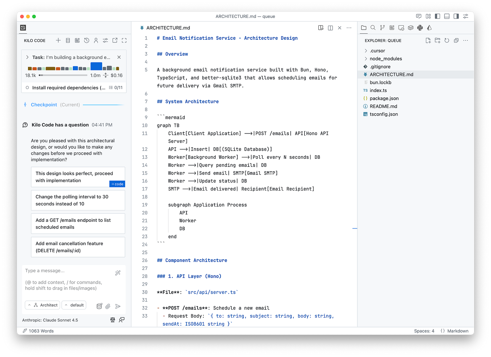Image resolution: width=491 pixels, height=357 pixels.
Task: Select the Kilo Code sidebar tab logo
Action: click(23, 28)
